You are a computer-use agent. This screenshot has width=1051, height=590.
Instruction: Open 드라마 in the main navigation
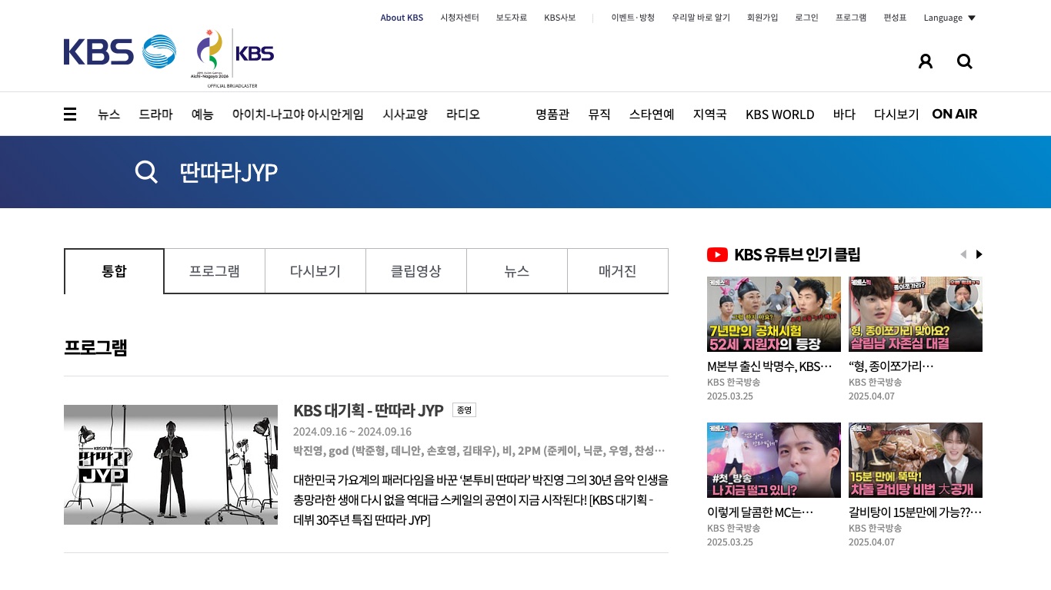[155, 114]
